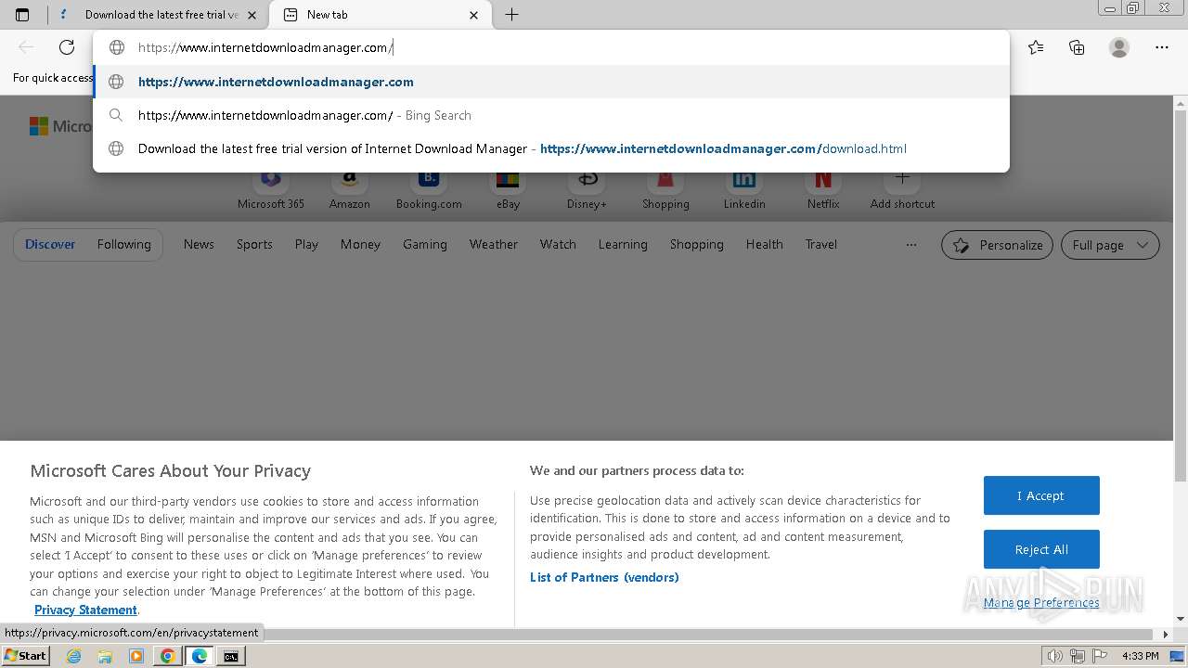Open the Privacy Statement link

coord(85,610)
